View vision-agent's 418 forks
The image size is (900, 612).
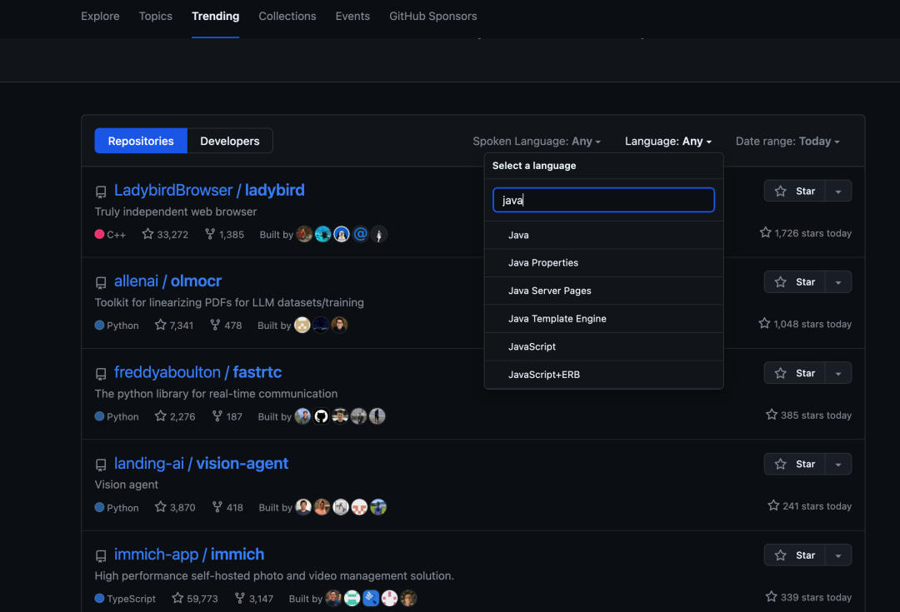point(227,507)
